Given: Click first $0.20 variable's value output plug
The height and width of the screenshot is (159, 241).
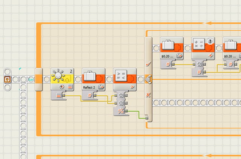Looking at the screenshot, I should 173,64.
